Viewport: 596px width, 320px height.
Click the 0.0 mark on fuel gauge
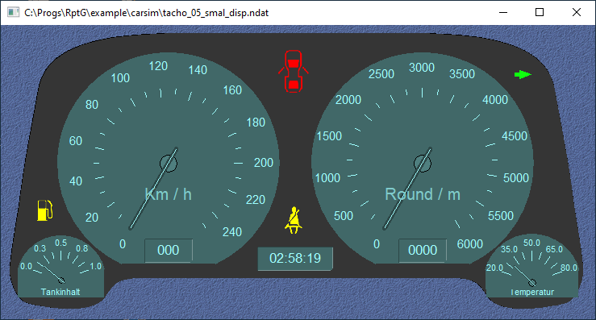(27, 267)
